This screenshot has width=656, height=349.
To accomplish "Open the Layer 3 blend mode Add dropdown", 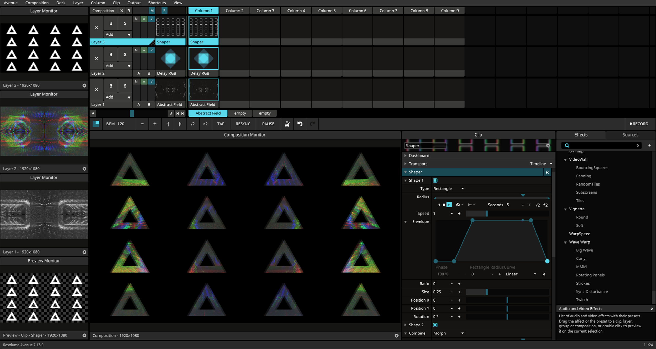I will click(x=118, y=34).
